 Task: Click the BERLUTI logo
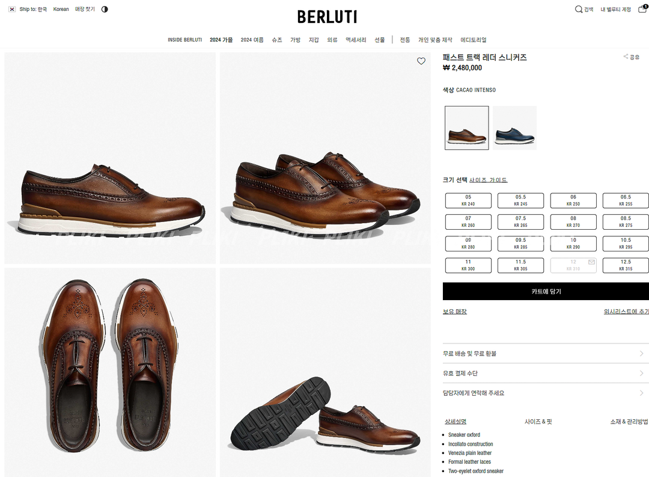click(x=327, y=17)
